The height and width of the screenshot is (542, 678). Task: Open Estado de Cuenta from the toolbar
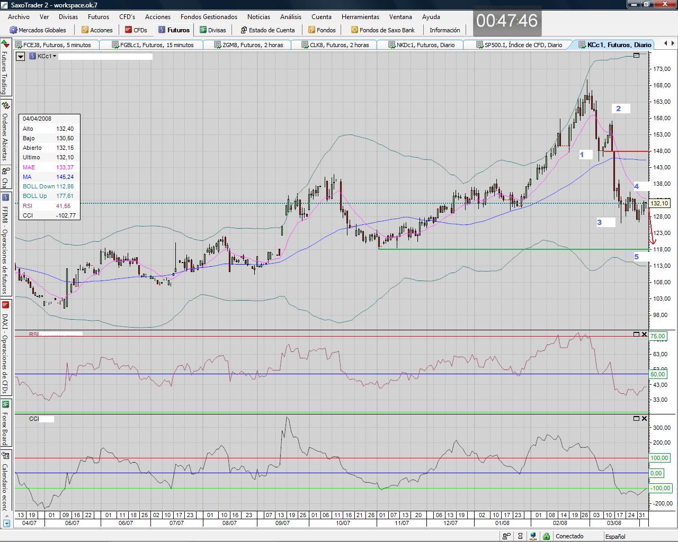[244, 30]
